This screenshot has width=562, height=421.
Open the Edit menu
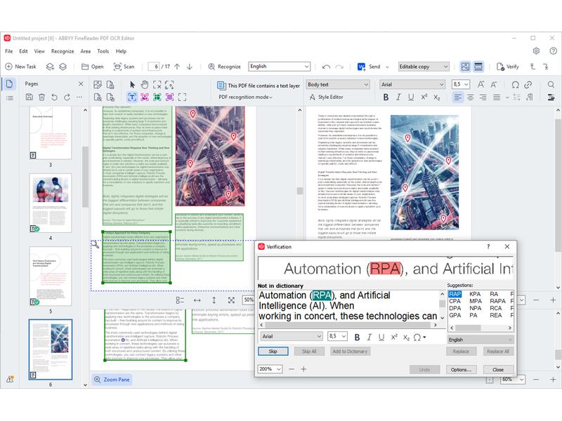(x=23, y=51)
